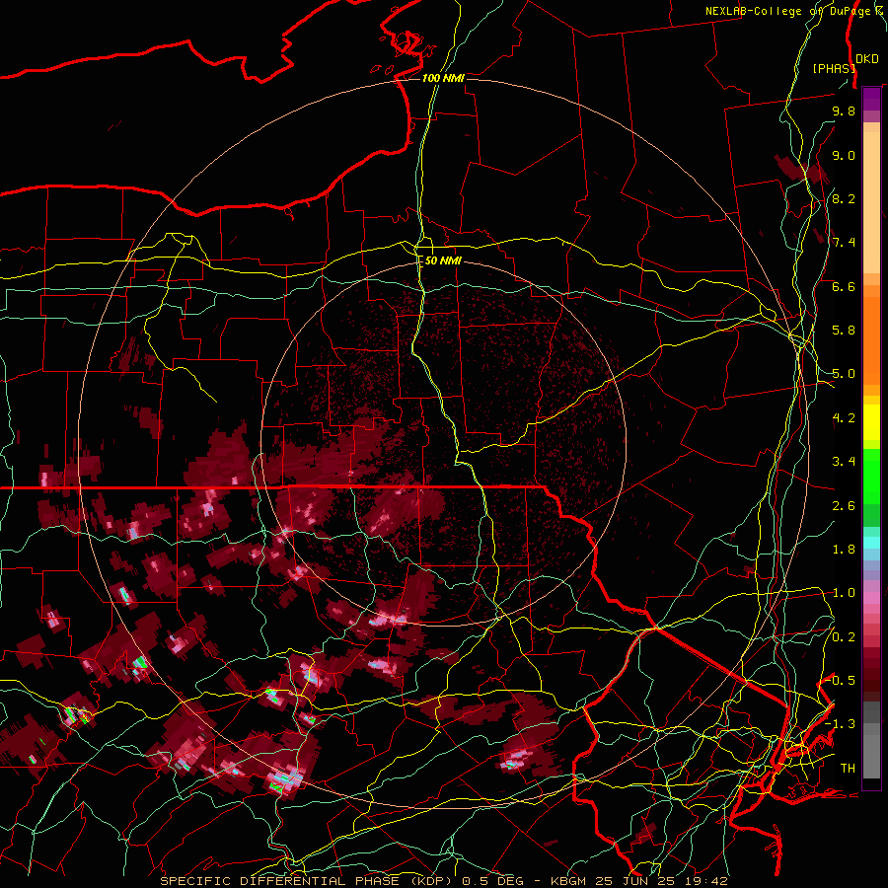Click the Specific Differential Phase caption at bottom
This screenshot has height=888, width=888.
pos(444,881)
